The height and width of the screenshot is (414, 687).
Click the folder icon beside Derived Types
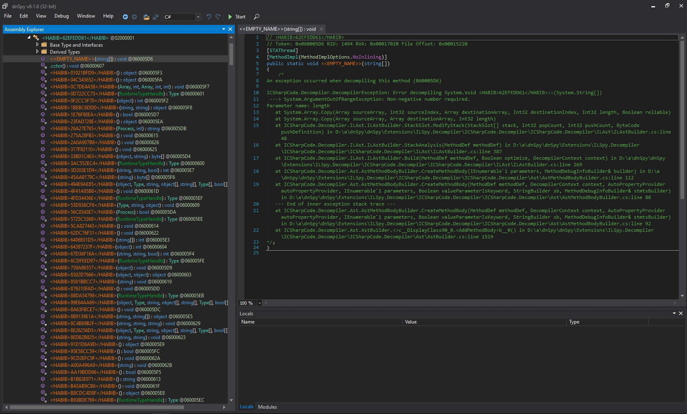point(44,52)
